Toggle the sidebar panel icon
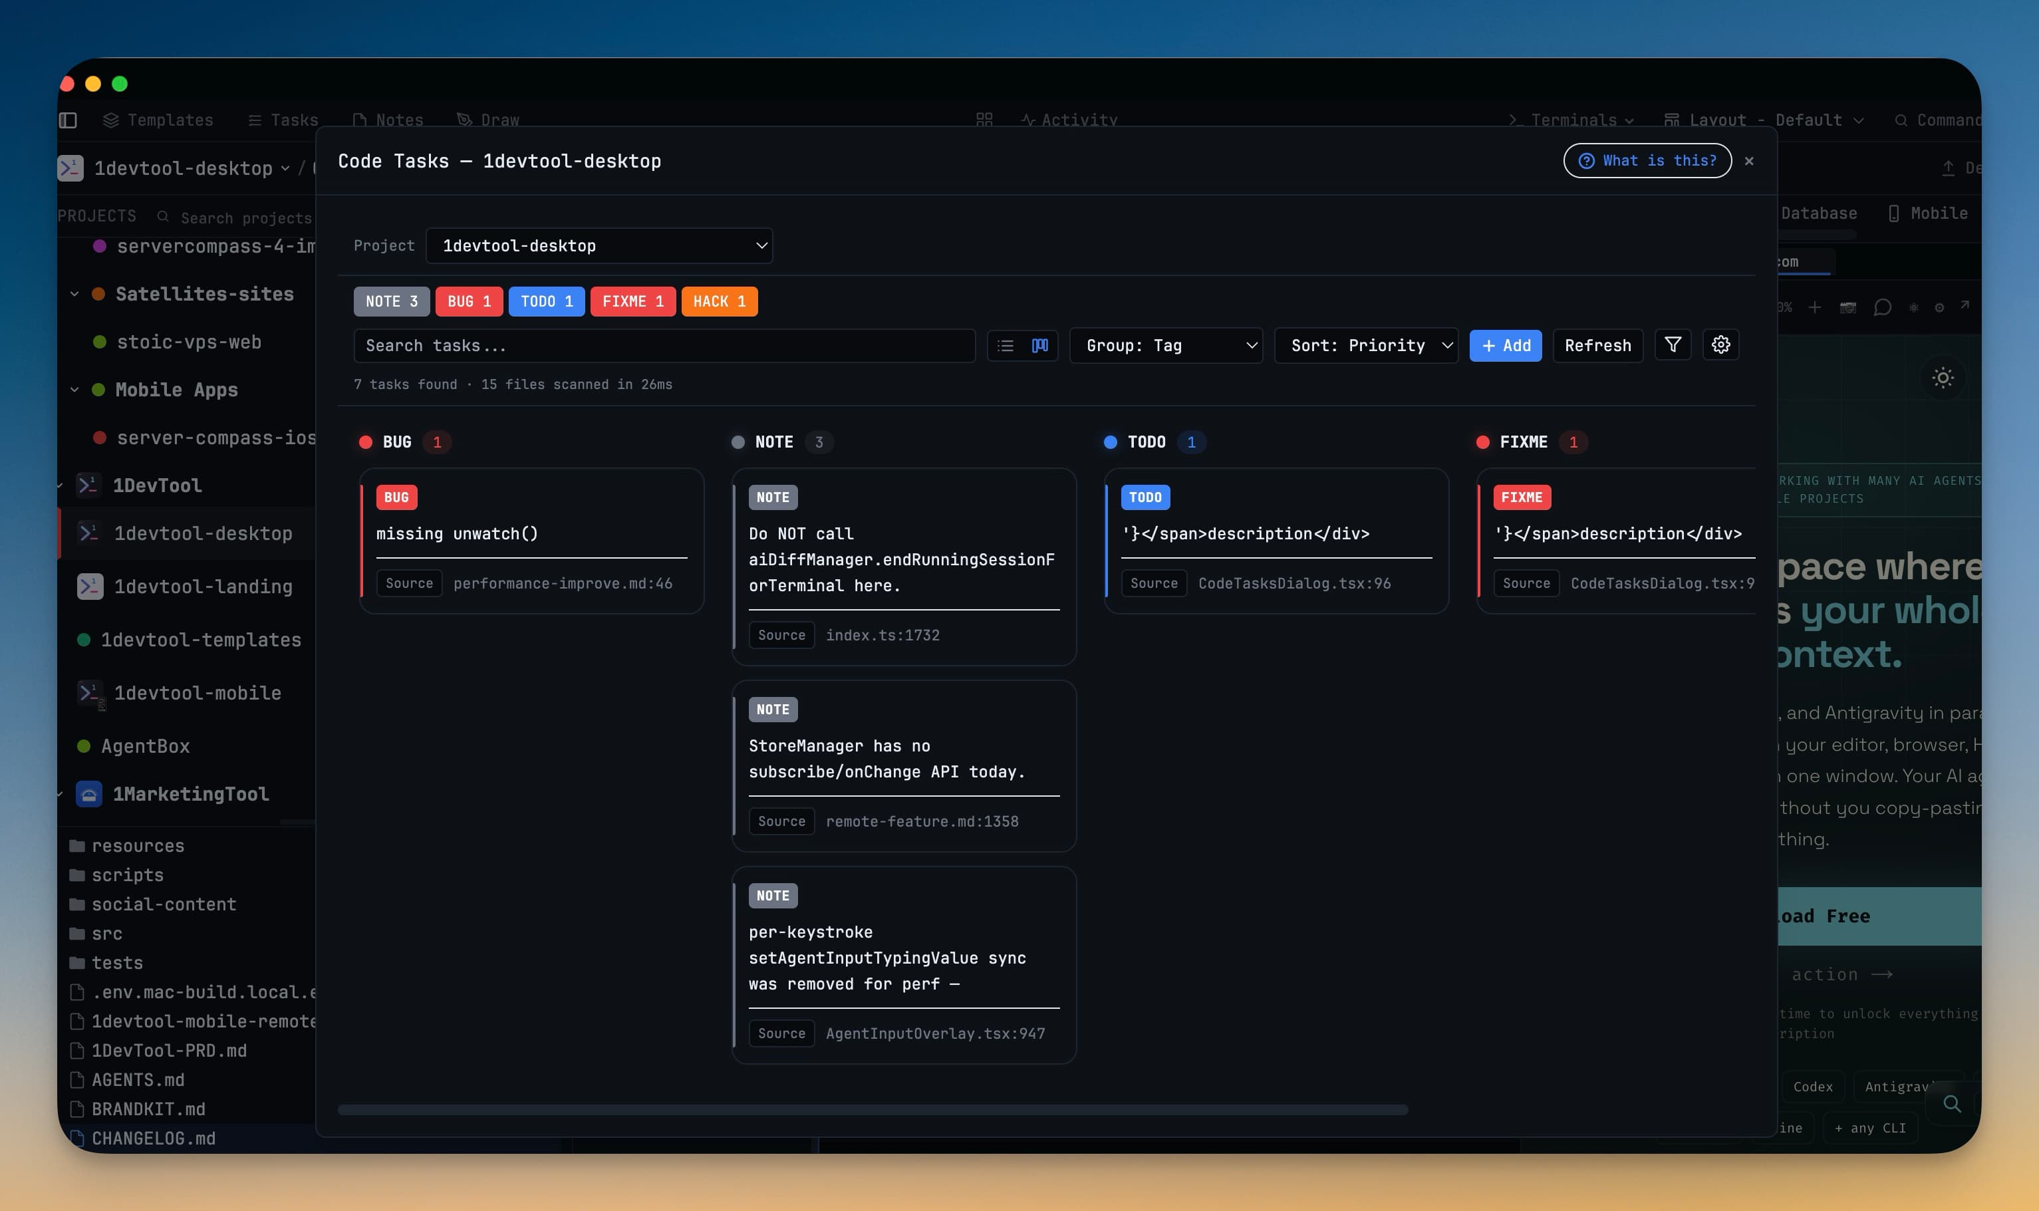The height and width of the screenshot is (1211, 2039). tap(68, 120)
